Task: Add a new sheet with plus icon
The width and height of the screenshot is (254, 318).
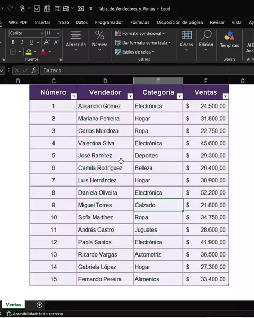Action: (x=40, y=305)
